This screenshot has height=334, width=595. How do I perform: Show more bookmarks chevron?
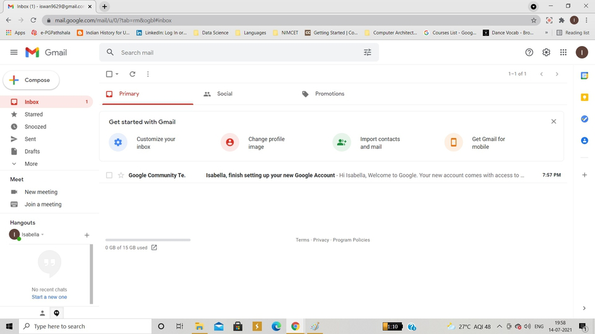point(546,33)
